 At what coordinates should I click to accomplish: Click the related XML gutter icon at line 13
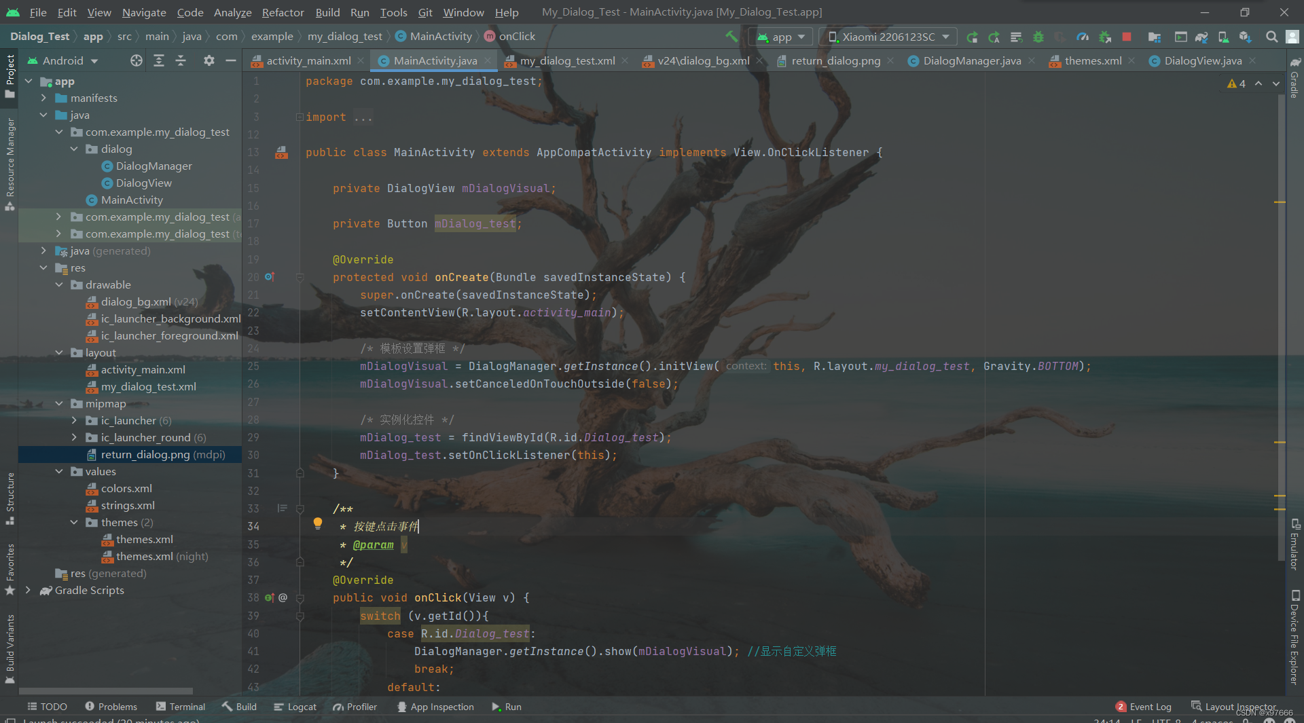[281, 152]
